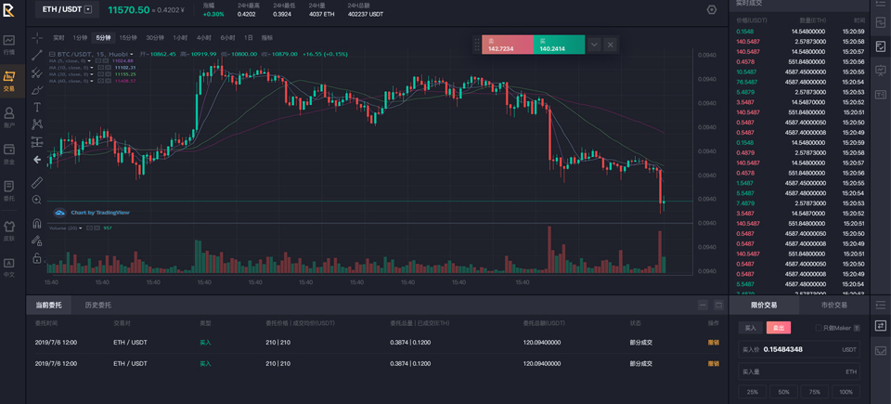Image resolution: width=891 pixels, height=404 pixels.
Task: Switch chart interval to 1分钟
Action: [80, 37]
